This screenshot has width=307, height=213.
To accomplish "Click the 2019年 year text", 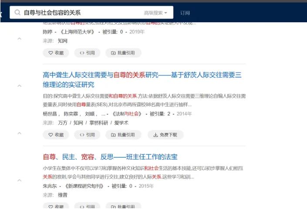I will point(137,32).
